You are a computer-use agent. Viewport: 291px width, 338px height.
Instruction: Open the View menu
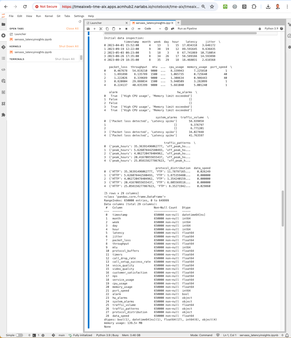[29, 16]
